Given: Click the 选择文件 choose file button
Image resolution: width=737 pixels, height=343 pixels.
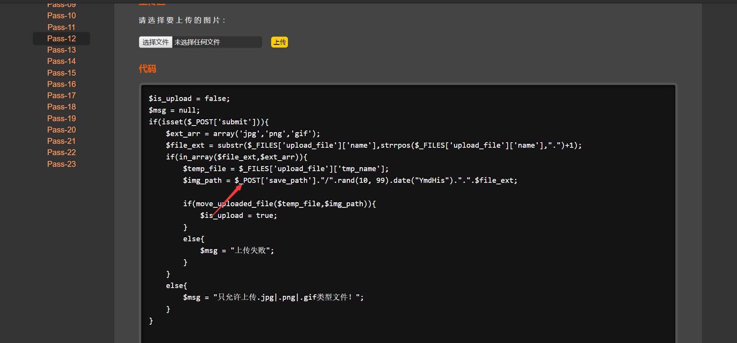Looking at the screenshot, I should 155,42.
